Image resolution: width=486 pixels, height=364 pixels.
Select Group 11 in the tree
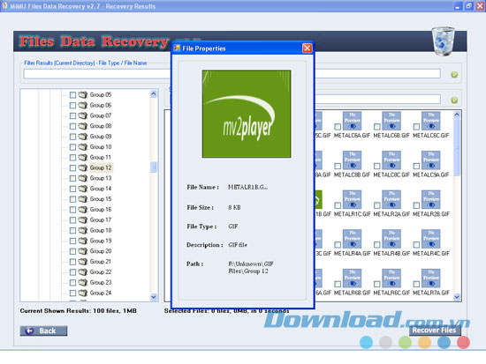(101, 157)
